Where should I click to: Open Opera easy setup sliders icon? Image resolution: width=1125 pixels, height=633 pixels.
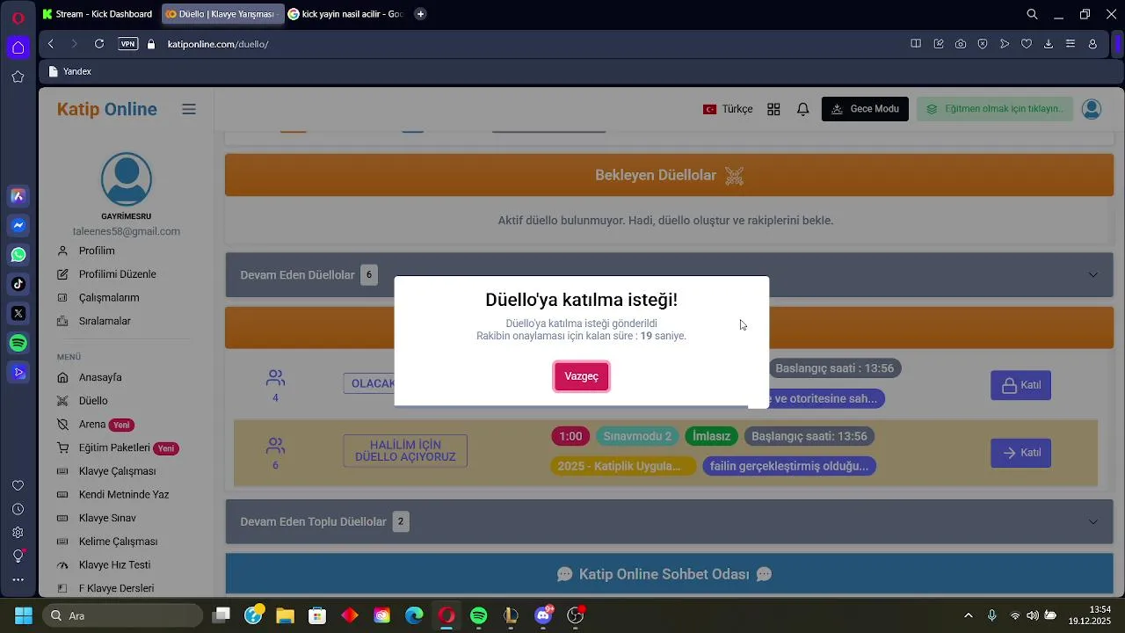pyautogui.click(x=1071, y=44)
